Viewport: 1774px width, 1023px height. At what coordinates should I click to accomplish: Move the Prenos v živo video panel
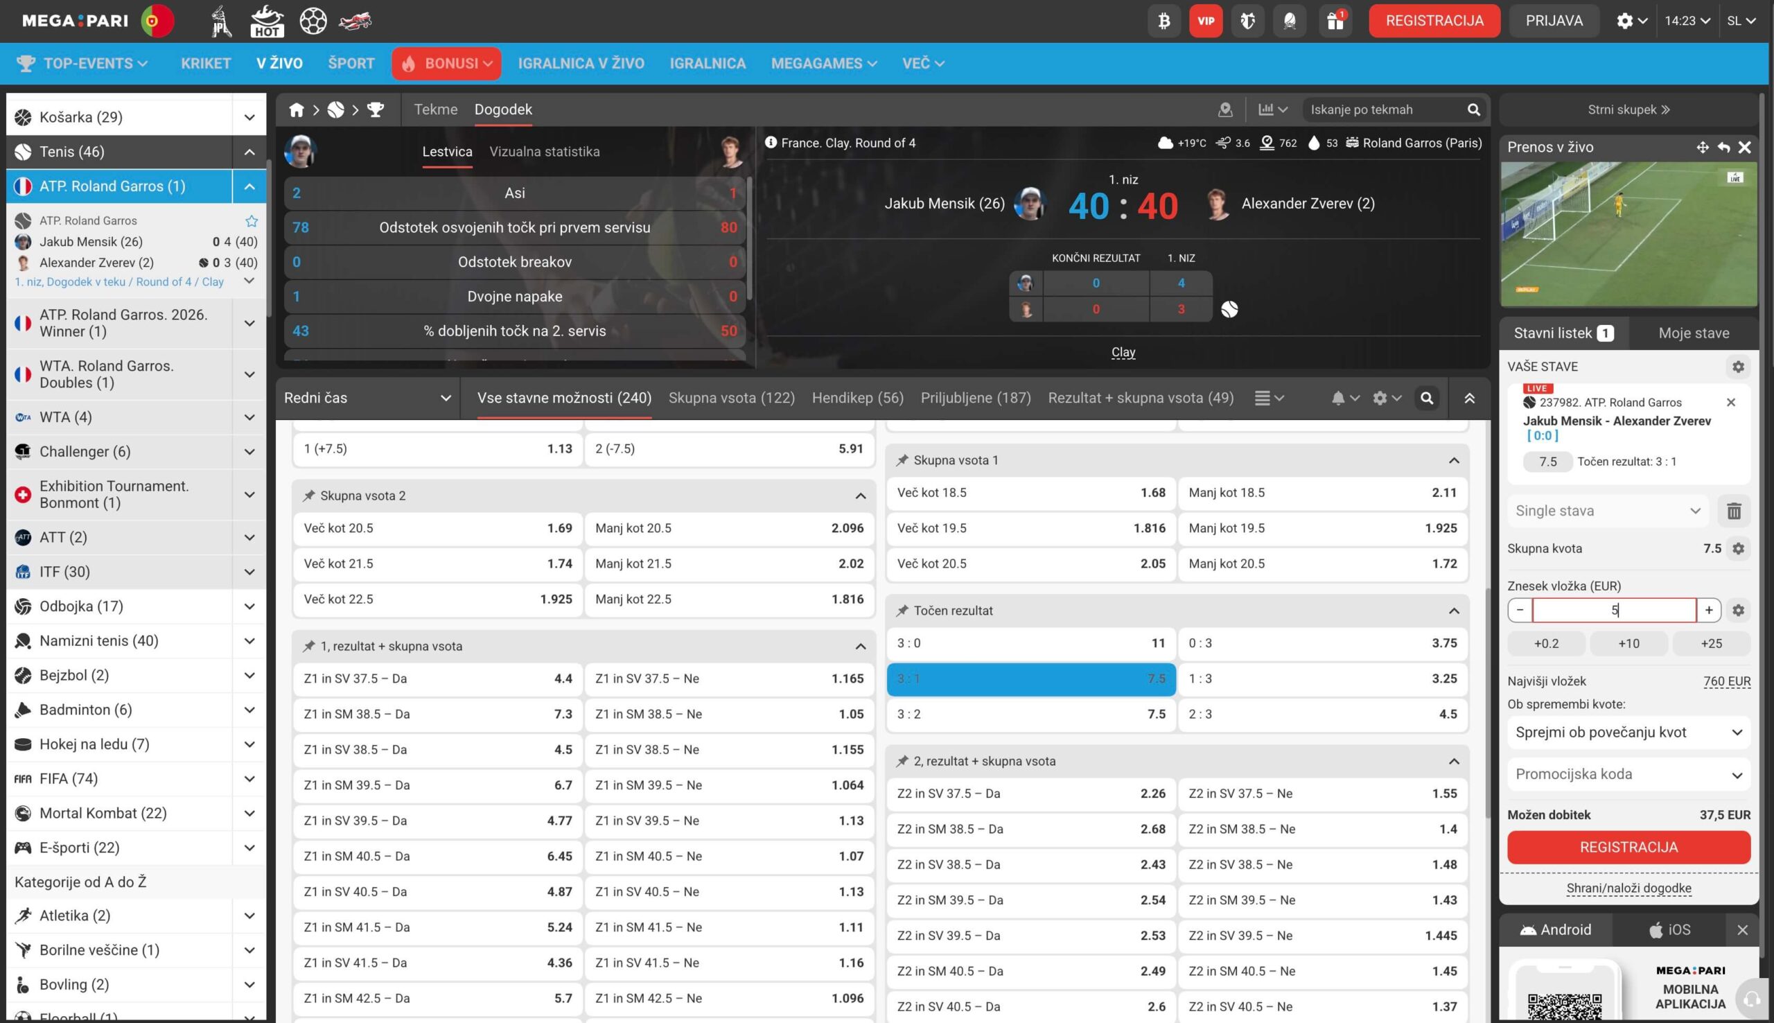[1703, 147]
